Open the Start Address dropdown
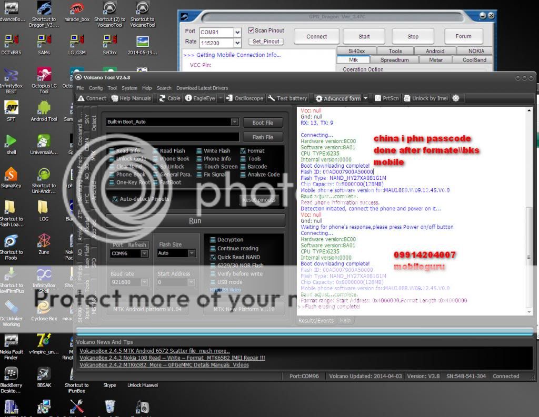The width and height of the screenshot is (539, 417). coord(192,282)
